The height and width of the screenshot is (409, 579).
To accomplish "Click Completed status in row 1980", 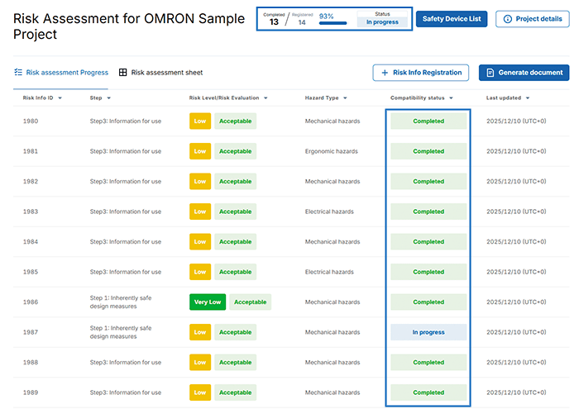I will [x=428, y=121].
